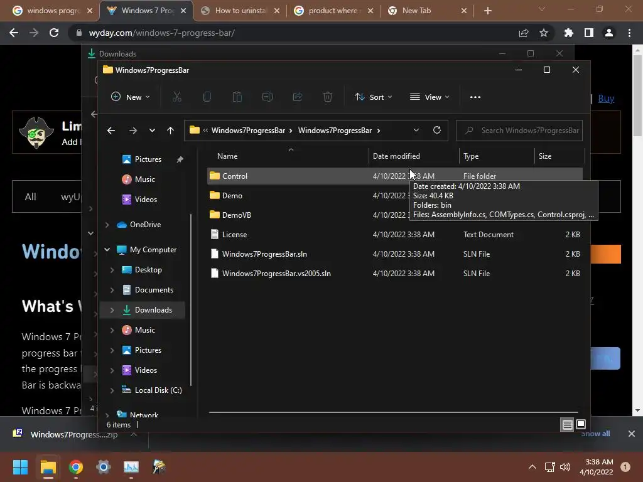Collapse My Computer tree node
This screenshot has height=482, width=643.
[107, 250]
